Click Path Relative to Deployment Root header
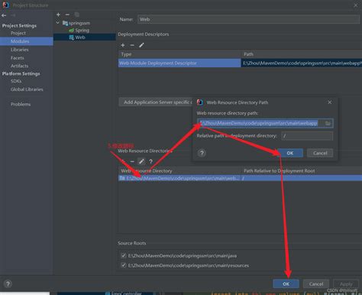 [x=280, y=171]
